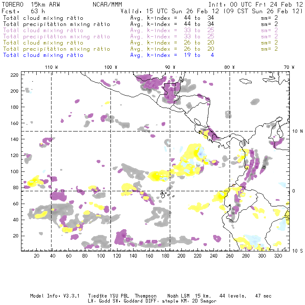Image resolution: width=305 pixels, height=305 pixels.
Task: Click the "300" tick on the horizontal axis
Action: (x=262, y=256)
